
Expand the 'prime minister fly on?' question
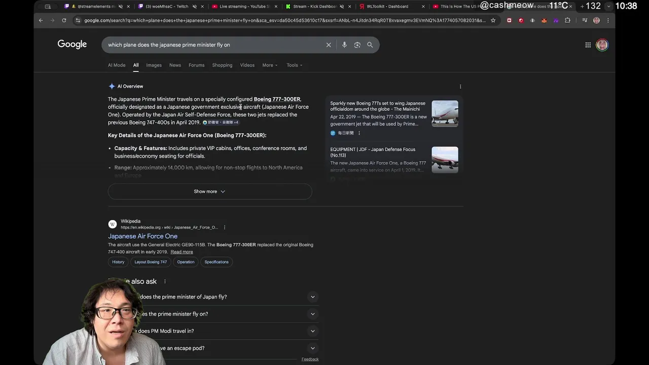pyautogui.click(x=312, y=314)
